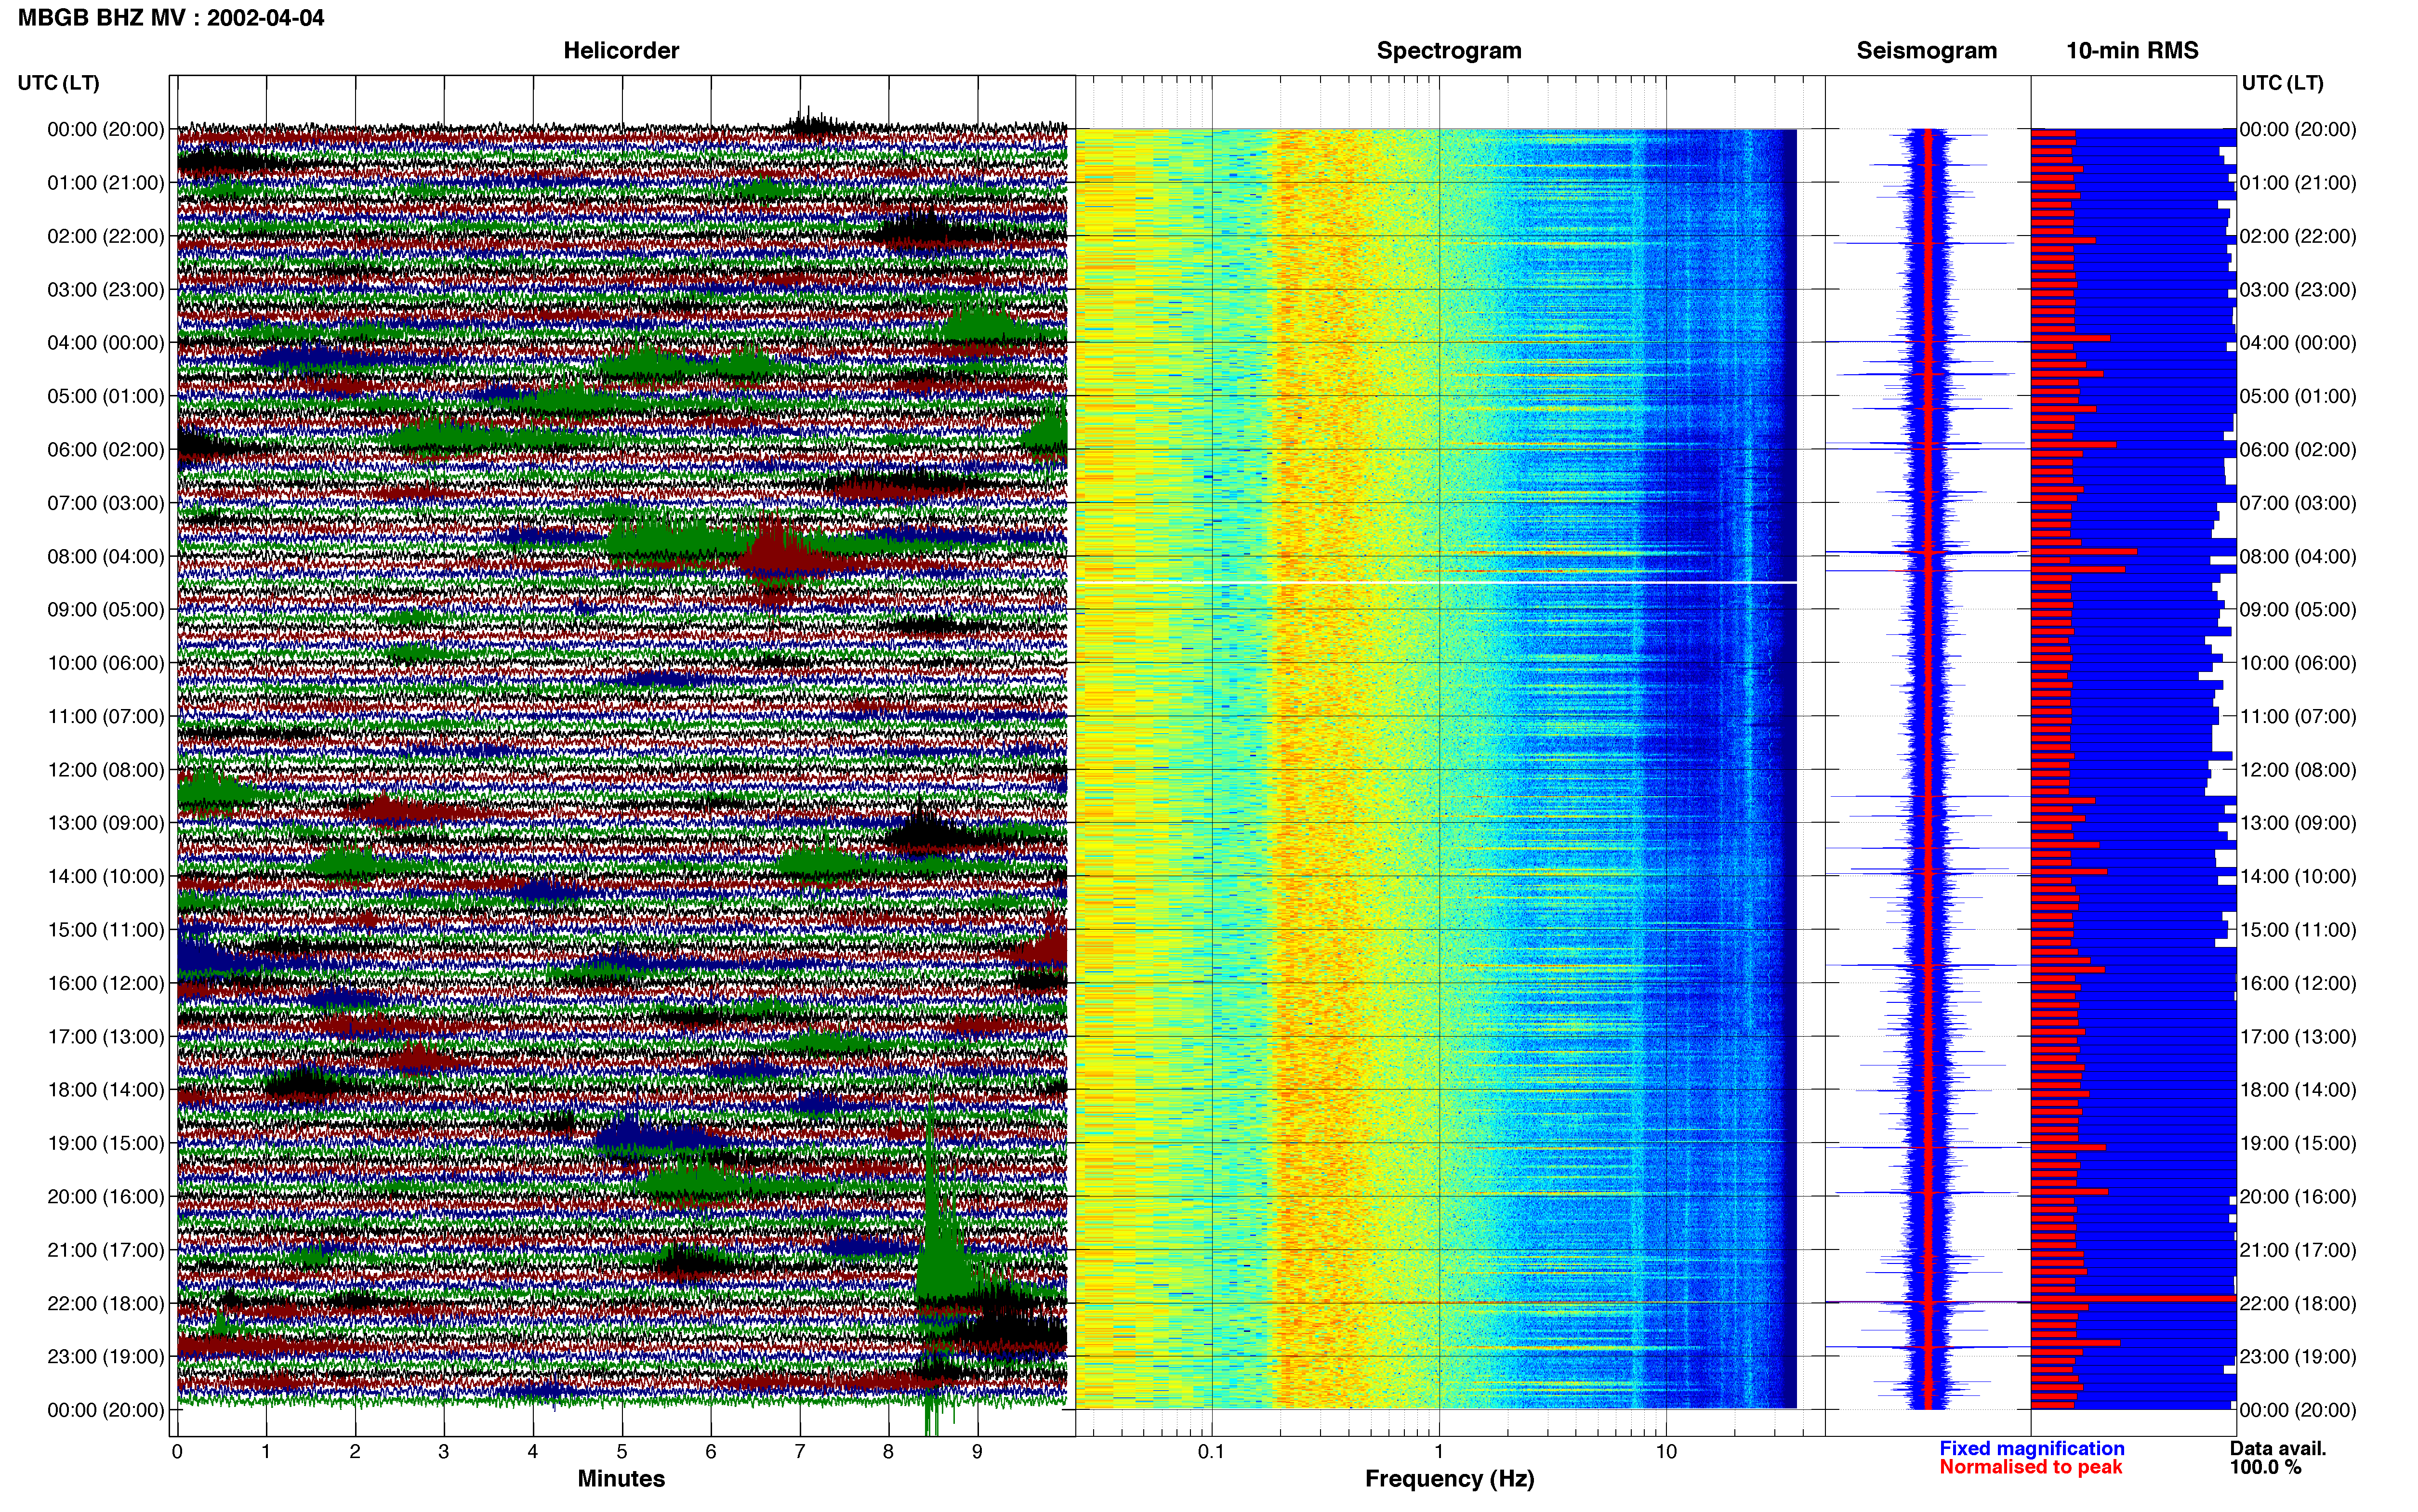Select Helicorder time label '20:00 (16:00)'
2418x1512 pixels.
click(106, 1196)
